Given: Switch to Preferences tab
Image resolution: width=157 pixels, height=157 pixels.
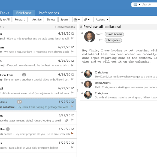Looking at the screenshot, I should tap(49, 13).
